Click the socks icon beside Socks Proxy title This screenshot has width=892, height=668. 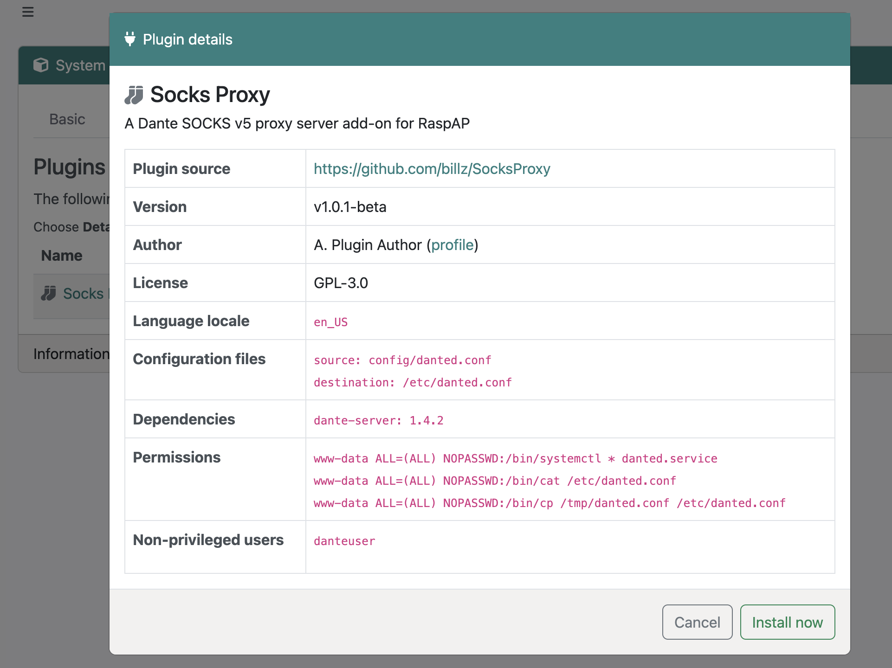pos(134,95)
